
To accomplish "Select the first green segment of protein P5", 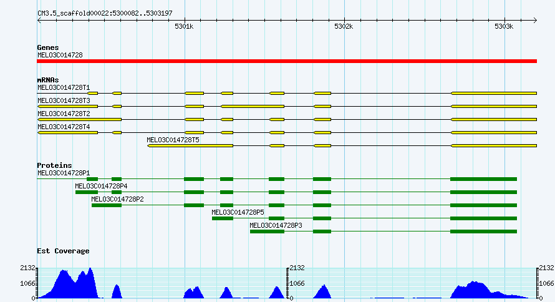I will click(x=223, y=218).
